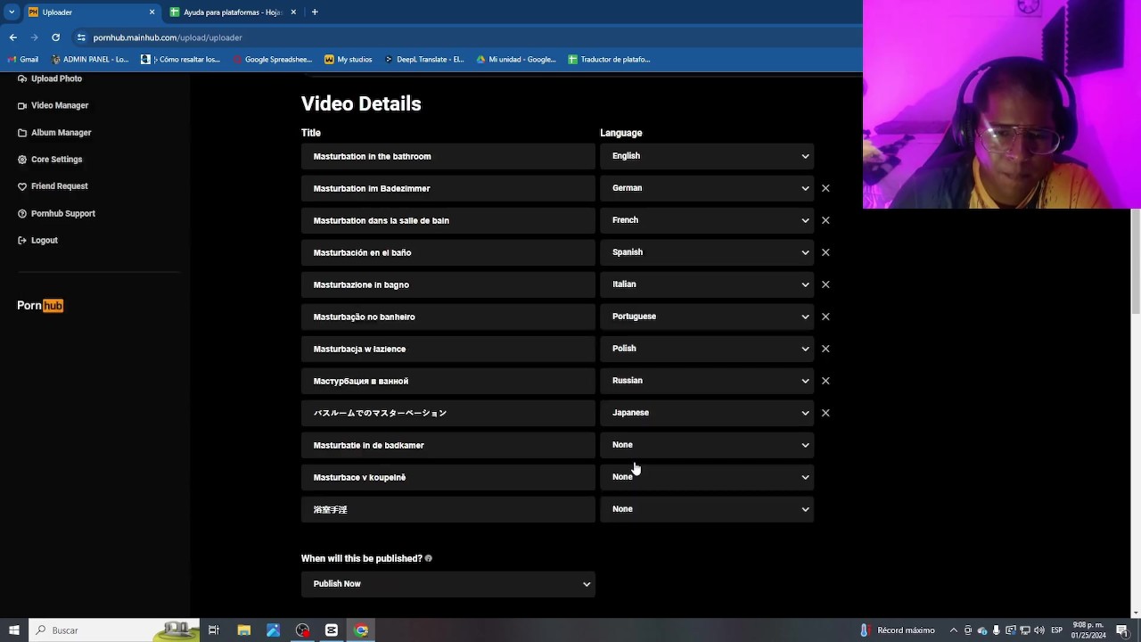Go back using browser back arrow

coord(13,37)
